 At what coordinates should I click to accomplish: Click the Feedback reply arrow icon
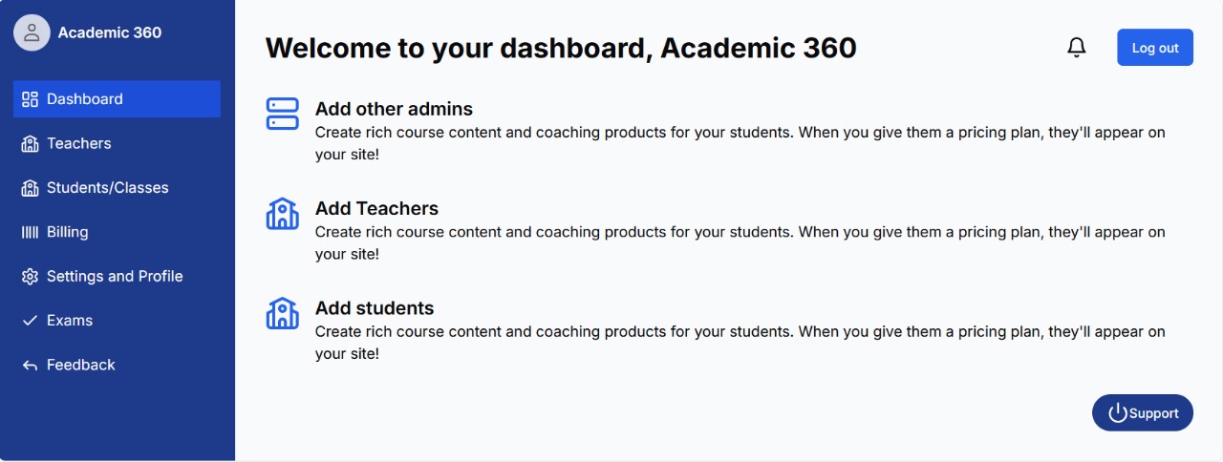tap(30, 366)
